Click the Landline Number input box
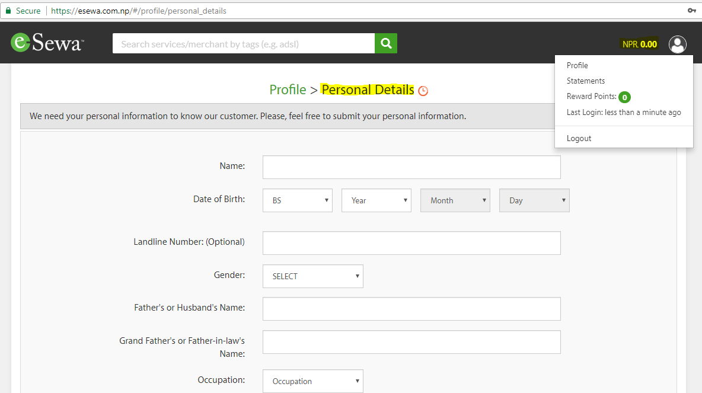The width and height of the screenshot is (702, 393). [411, 243]
